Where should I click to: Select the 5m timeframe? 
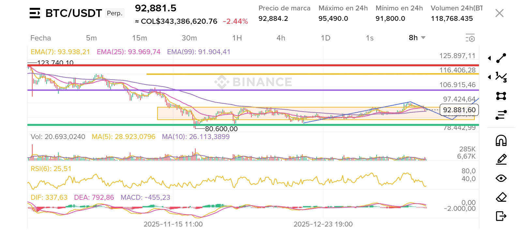tap(91, 38)
